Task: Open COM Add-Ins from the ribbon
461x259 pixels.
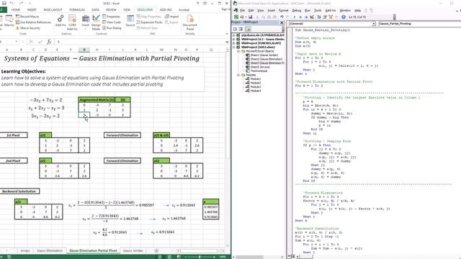Action: coord(72,22)
